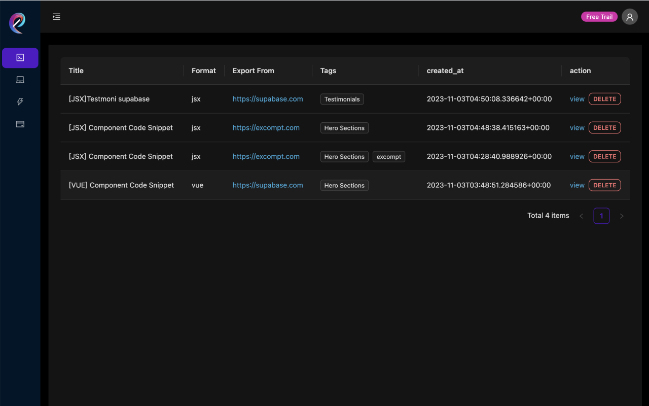Screen dimensions: 649x406
Task: View the [JSX]Testmoni supabase snippet
Action: click(x=577, y=99)
